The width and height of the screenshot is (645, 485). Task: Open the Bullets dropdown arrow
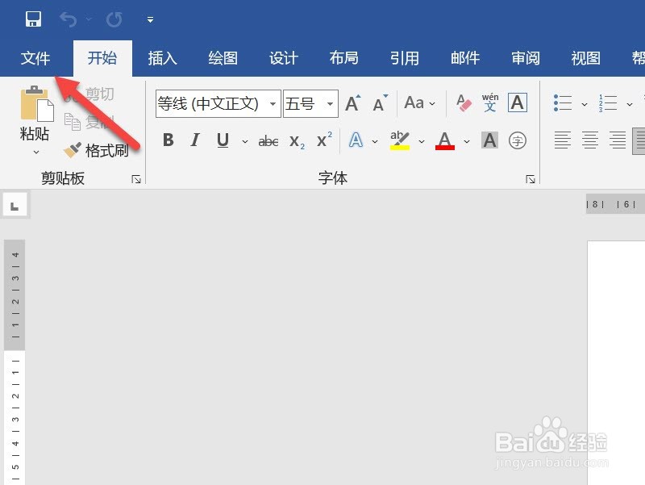[585, 104]
